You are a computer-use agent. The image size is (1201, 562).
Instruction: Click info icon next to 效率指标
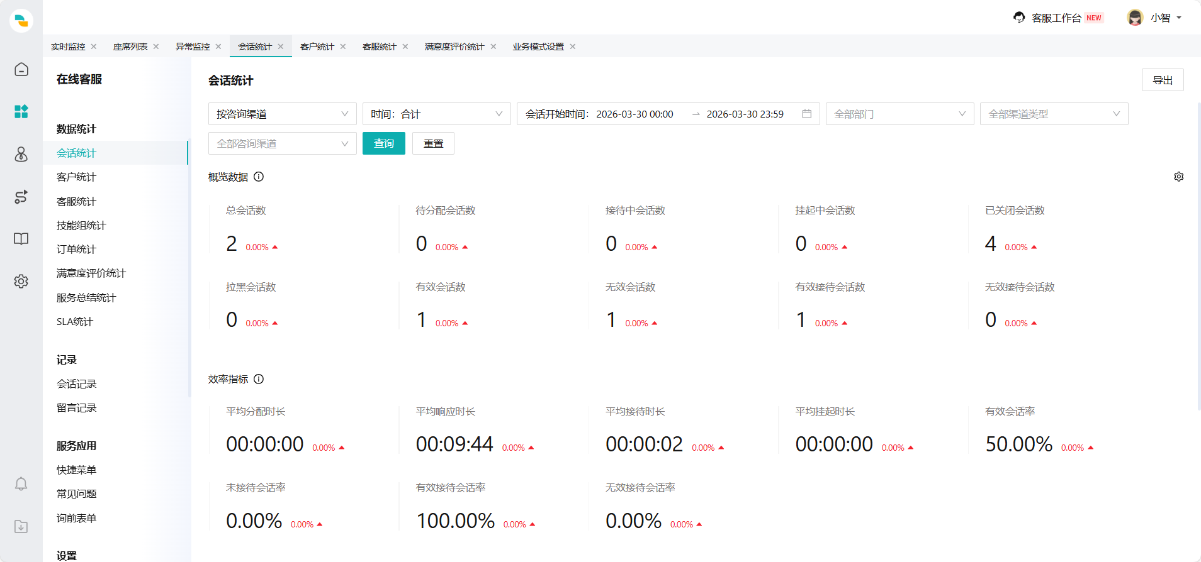tap(259, 379)
